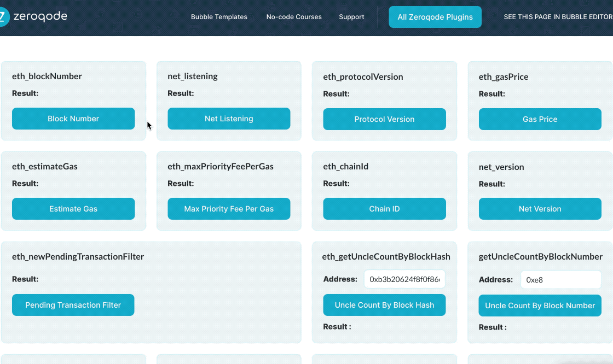The image size is (613, 364).
Task: Click Address label in eth_getUncleCountByBlockHash card
Action: point(340,279)
